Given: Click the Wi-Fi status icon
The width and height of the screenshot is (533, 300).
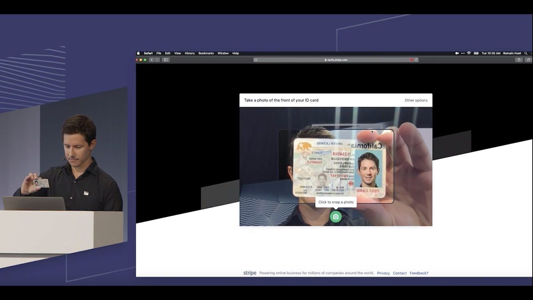Looking at the screenshot, I should pos(469,53).
